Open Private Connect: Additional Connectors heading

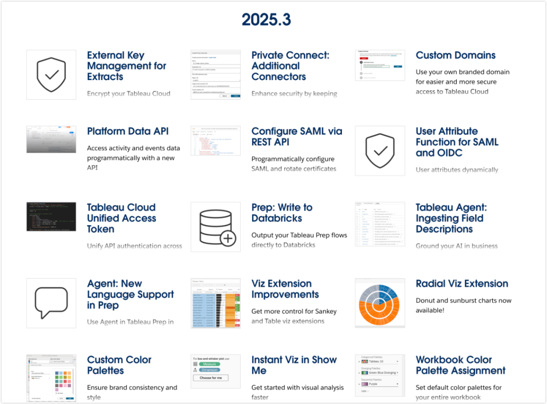tap(290, 66)
